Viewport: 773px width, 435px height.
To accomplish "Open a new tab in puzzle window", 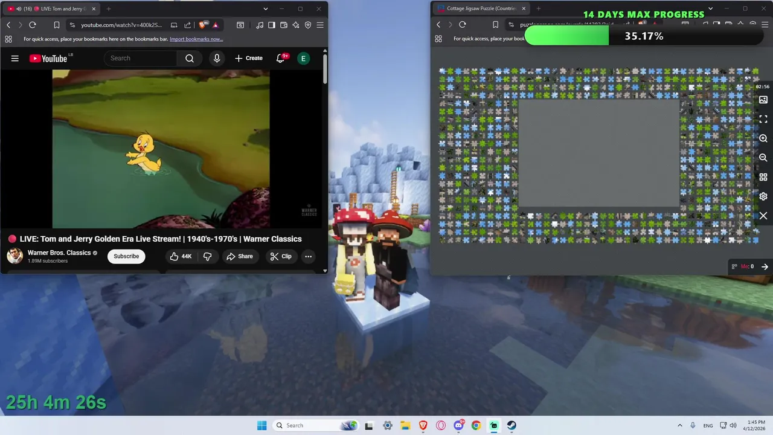I will point(539,8).
